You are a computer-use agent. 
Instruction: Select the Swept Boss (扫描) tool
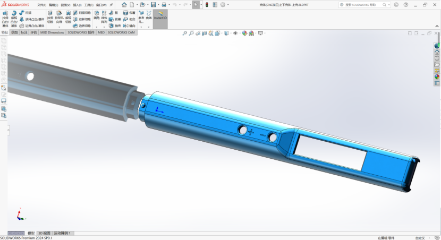[x=26, y=13]
